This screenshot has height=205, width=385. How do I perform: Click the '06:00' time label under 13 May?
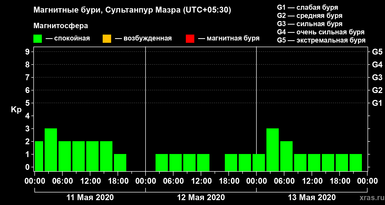(284, 181)
